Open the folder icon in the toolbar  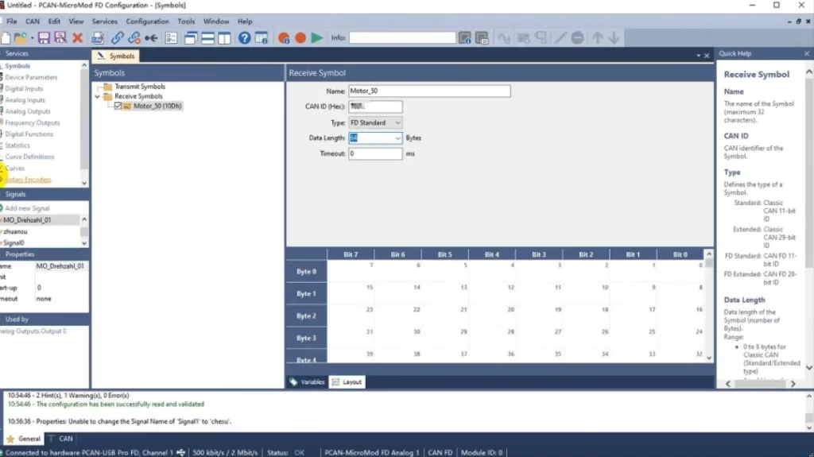pyautogui.click(x=21, y=38)
